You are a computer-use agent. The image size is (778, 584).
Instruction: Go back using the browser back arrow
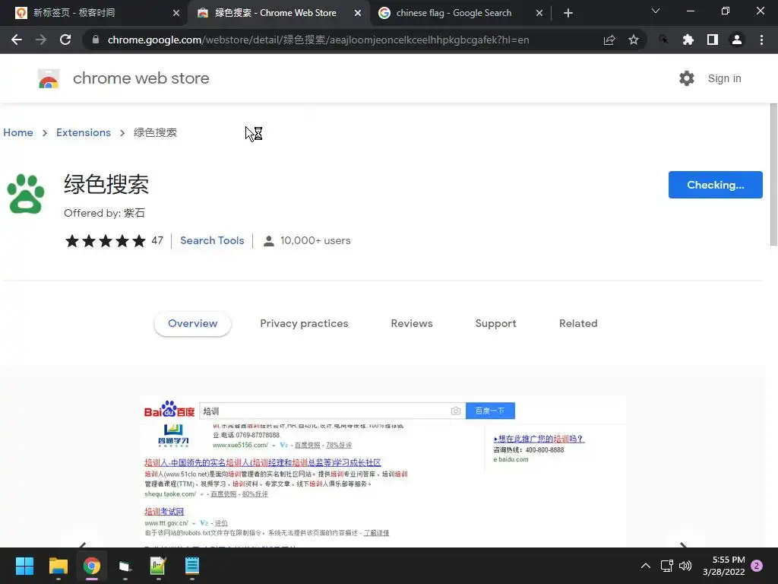(x=17, y=40)
